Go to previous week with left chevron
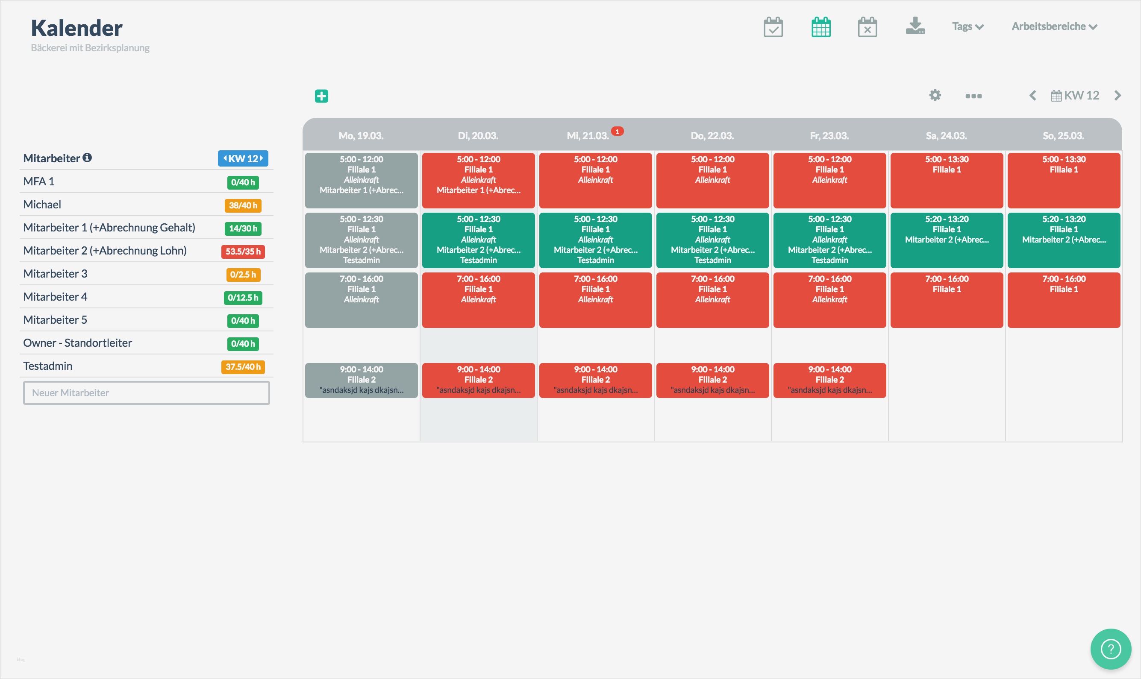The width and height of the screenshot is (1141, 679). [1032, 96]
